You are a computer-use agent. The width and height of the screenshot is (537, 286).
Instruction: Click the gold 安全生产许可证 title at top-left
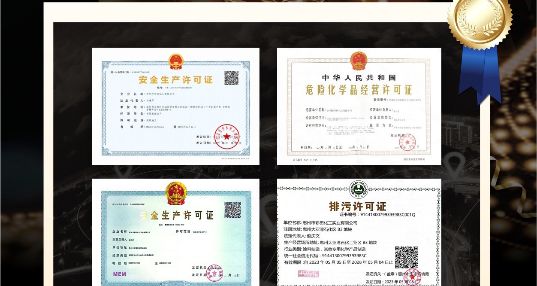point(175,80)
